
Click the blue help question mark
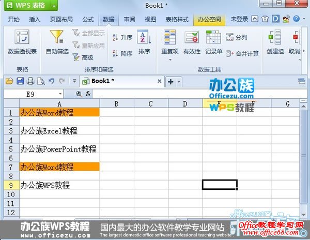296,19
